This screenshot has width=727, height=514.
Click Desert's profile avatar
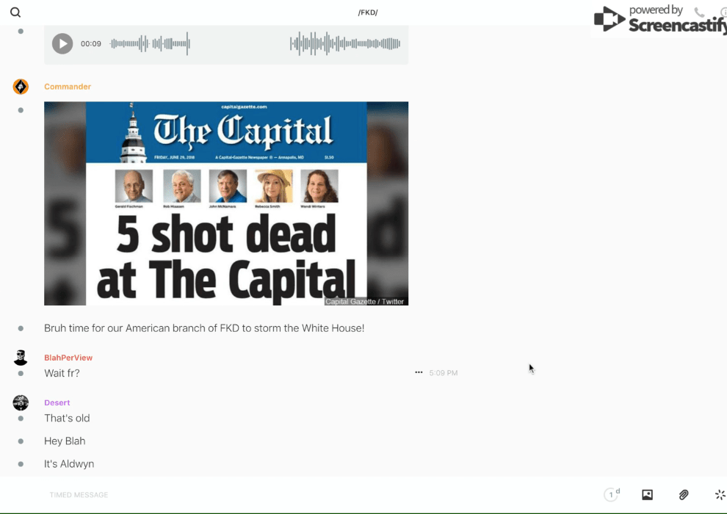(21, 402)
